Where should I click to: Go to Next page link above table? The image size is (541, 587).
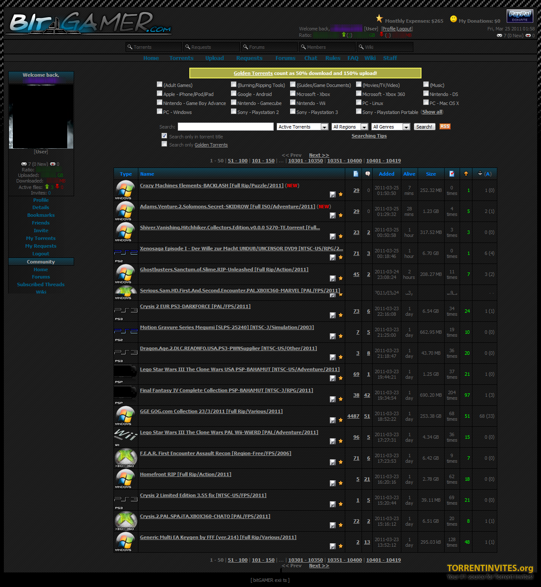coord(319,155)
